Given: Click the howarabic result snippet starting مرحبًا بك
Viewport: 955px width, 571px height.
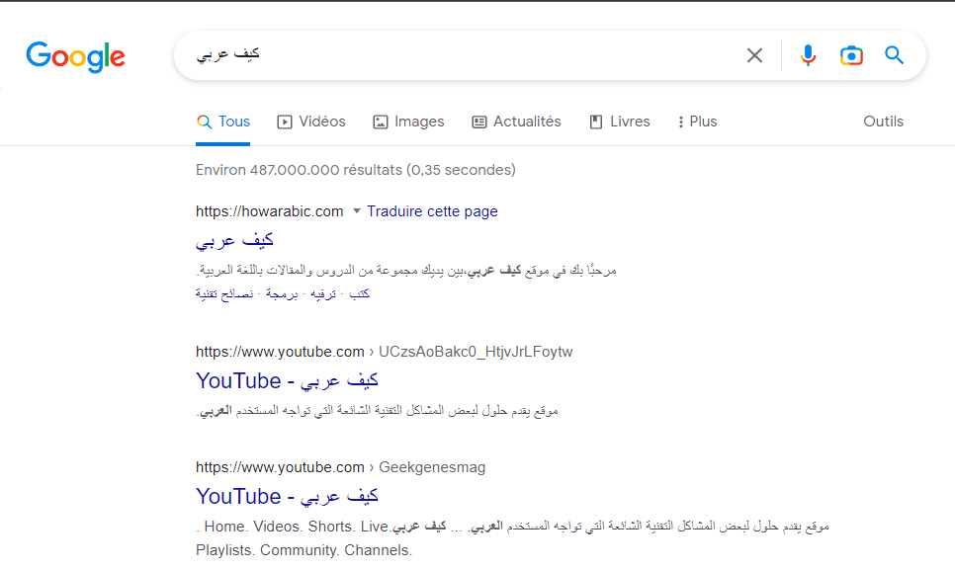Looking at the screenshot, I should point(406,271).
